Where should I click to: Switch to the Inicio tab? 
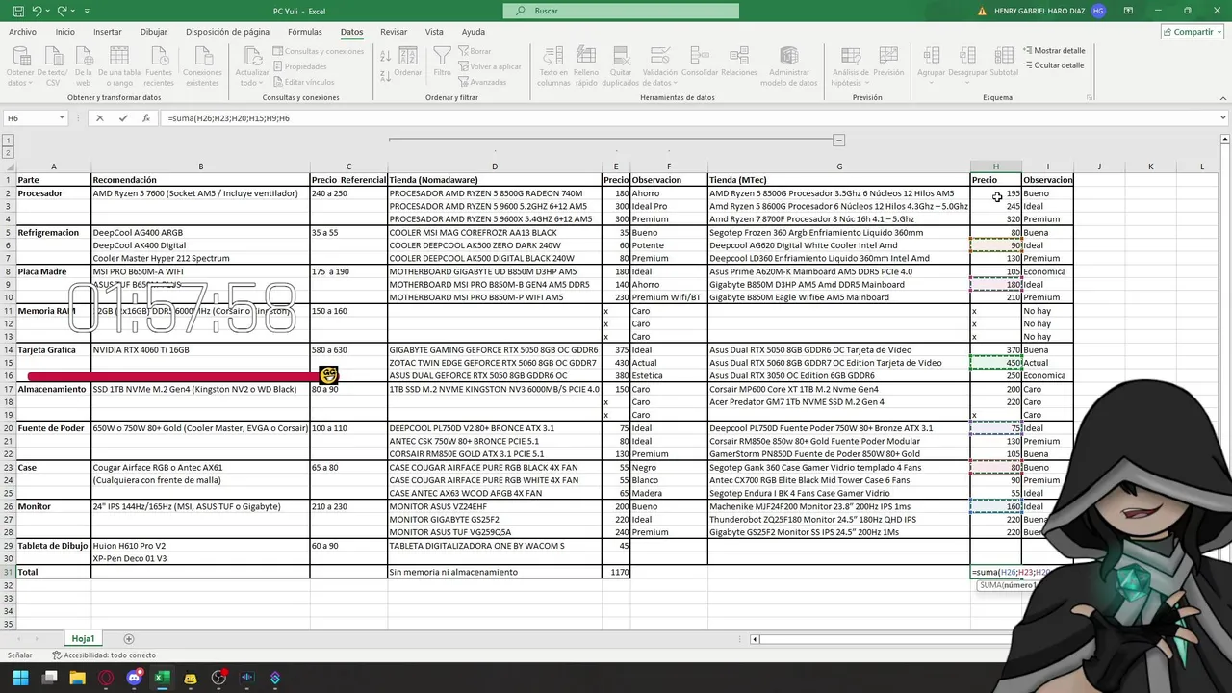(64, 32)
